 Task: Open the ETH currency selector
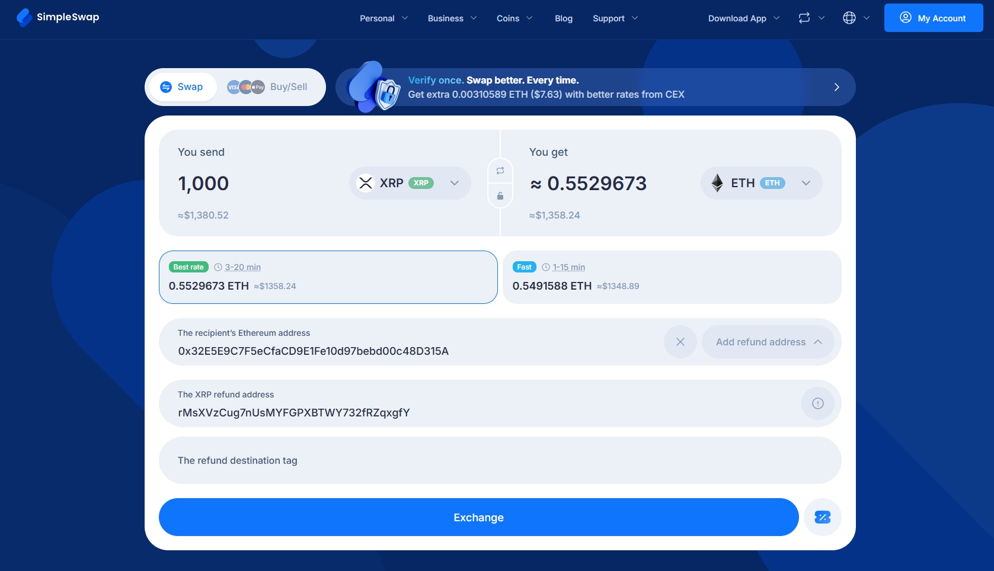762,183
